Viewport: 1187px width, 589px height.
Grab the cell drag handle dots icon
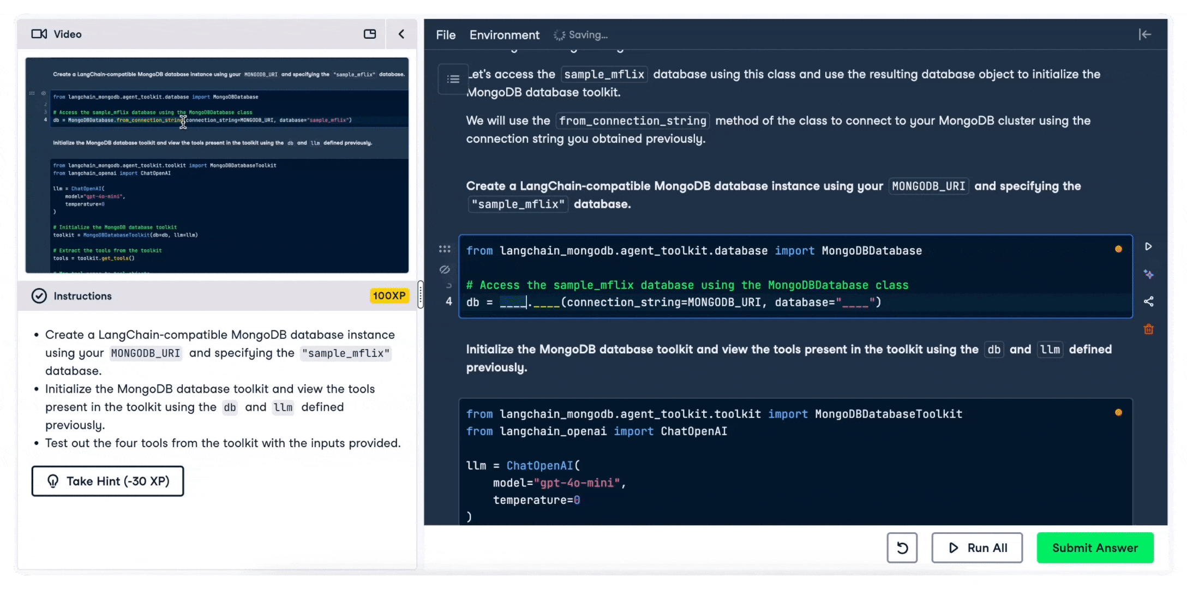445,249
